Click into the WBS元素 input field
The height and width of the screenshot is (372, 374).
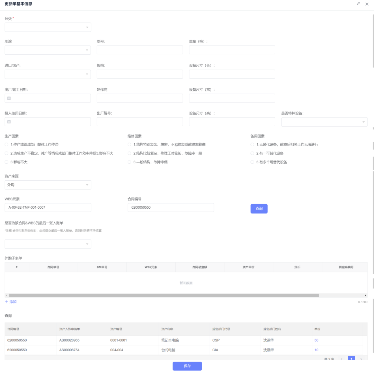coord(48,208)
